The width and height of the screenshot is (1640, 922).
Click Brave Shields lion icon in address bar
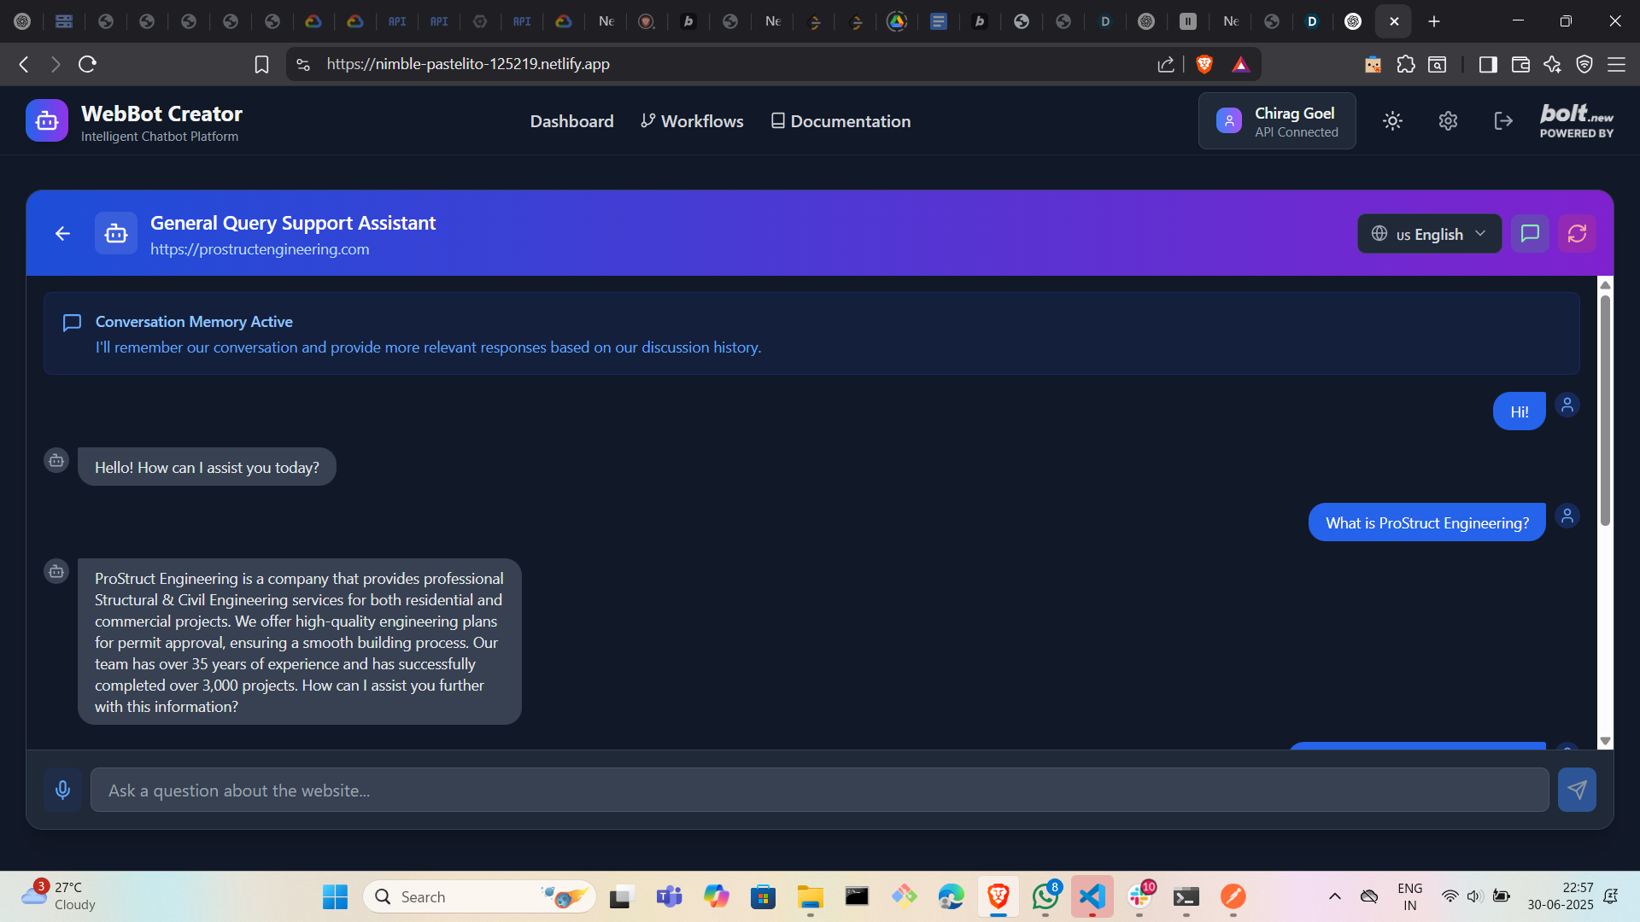(1204, 64)
